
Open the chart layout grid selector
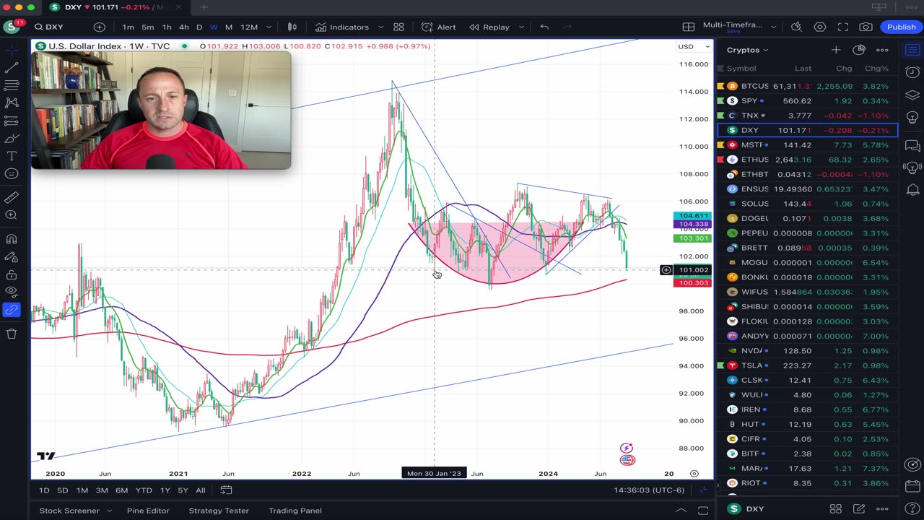click(689, 27)
